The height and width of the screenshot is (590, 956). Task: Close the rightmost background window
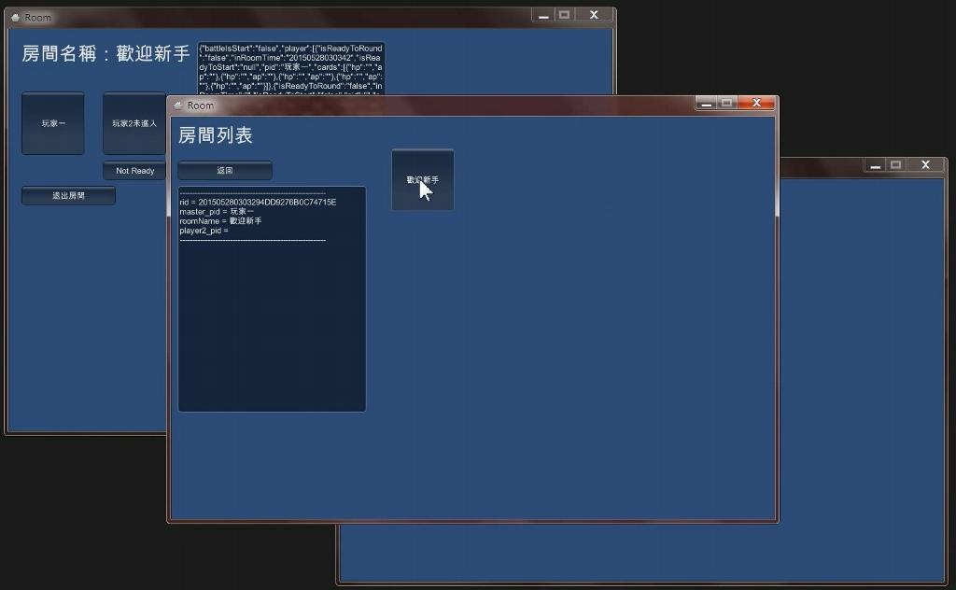pos(925,165)
